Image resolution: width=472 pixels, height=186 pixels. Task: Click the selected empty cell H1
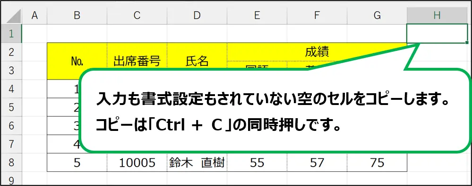tap(437, 33)
